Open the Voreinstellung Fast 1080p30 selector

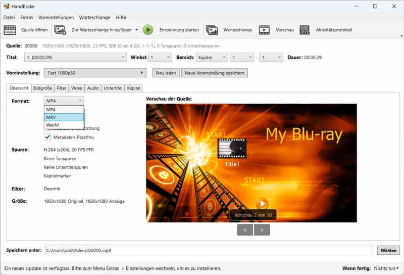(x=95, y=73)
